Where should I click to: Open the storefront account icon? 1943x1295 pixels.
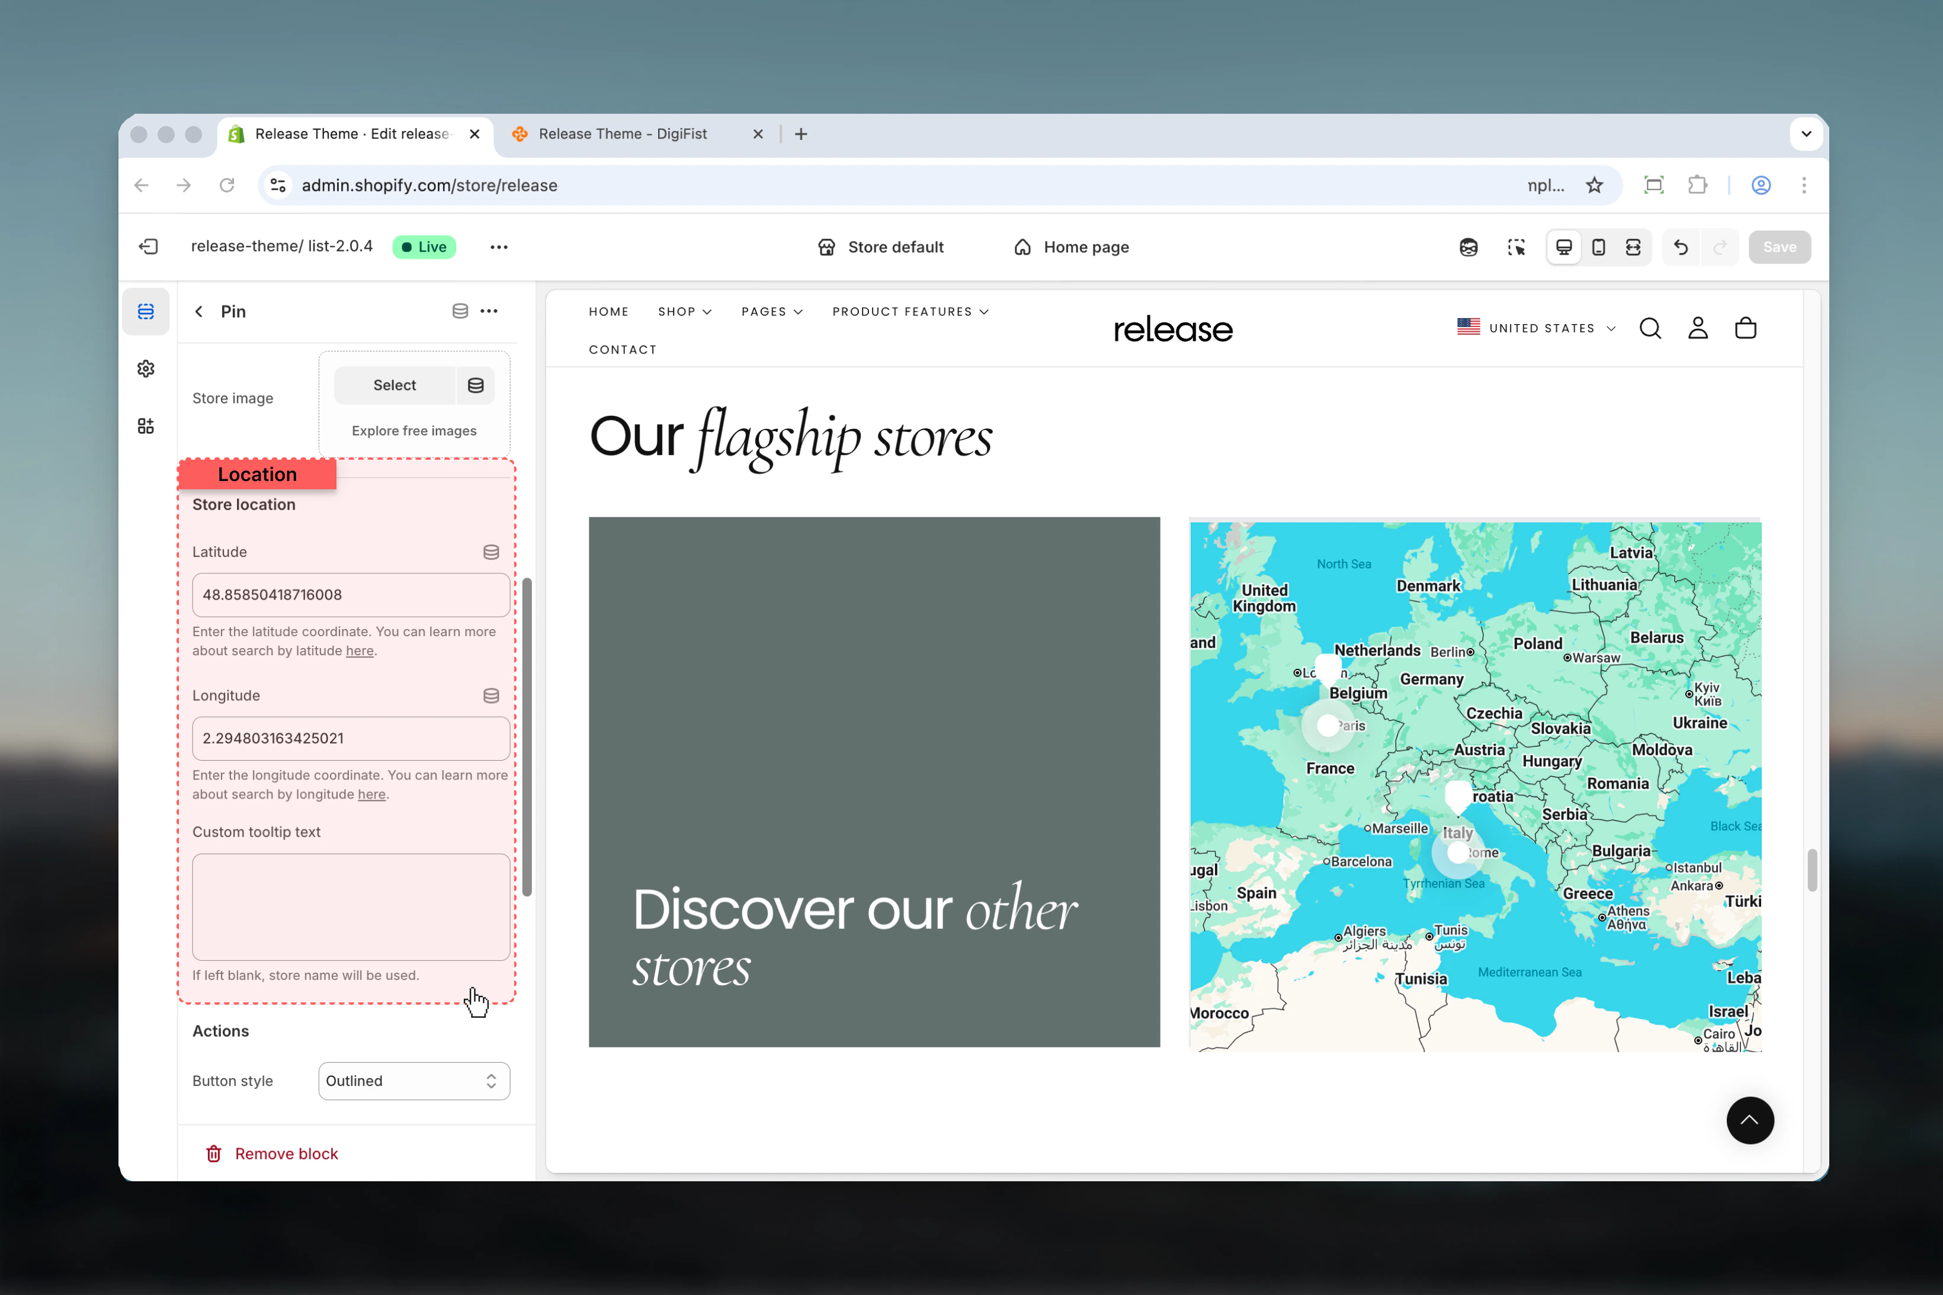click(x=1698, y=329)
